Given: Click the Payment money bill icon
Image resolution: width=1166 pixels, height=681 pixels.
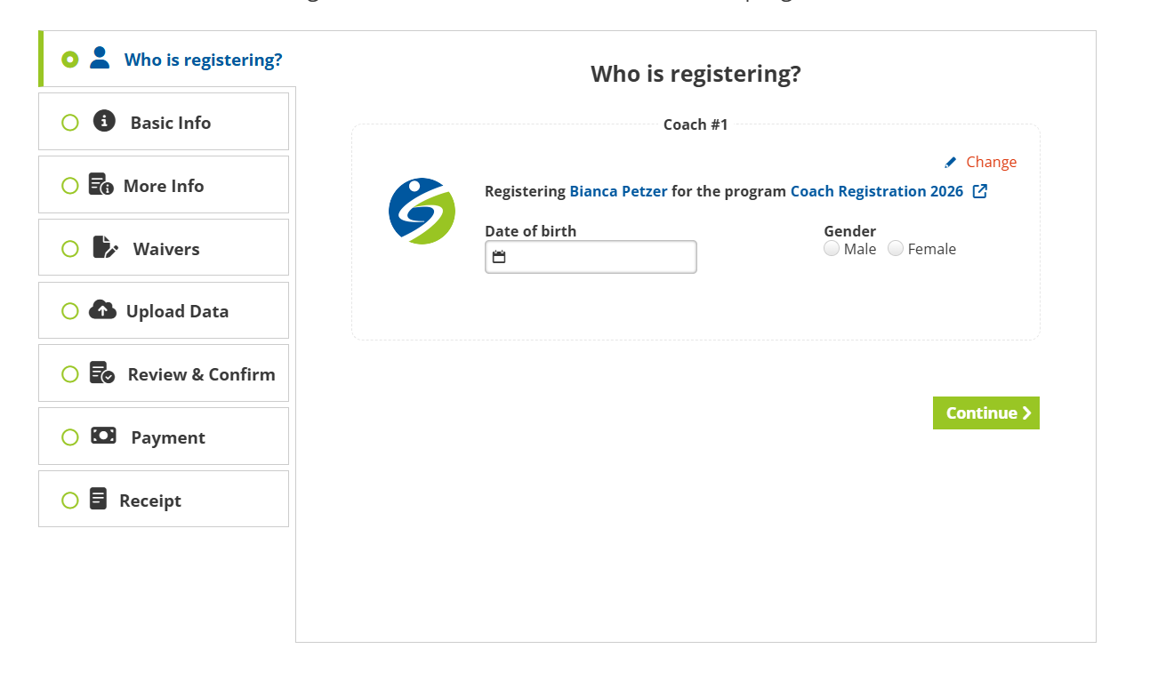Looking at the screenshot, I should pyautogui.click(x=103, y=436).
